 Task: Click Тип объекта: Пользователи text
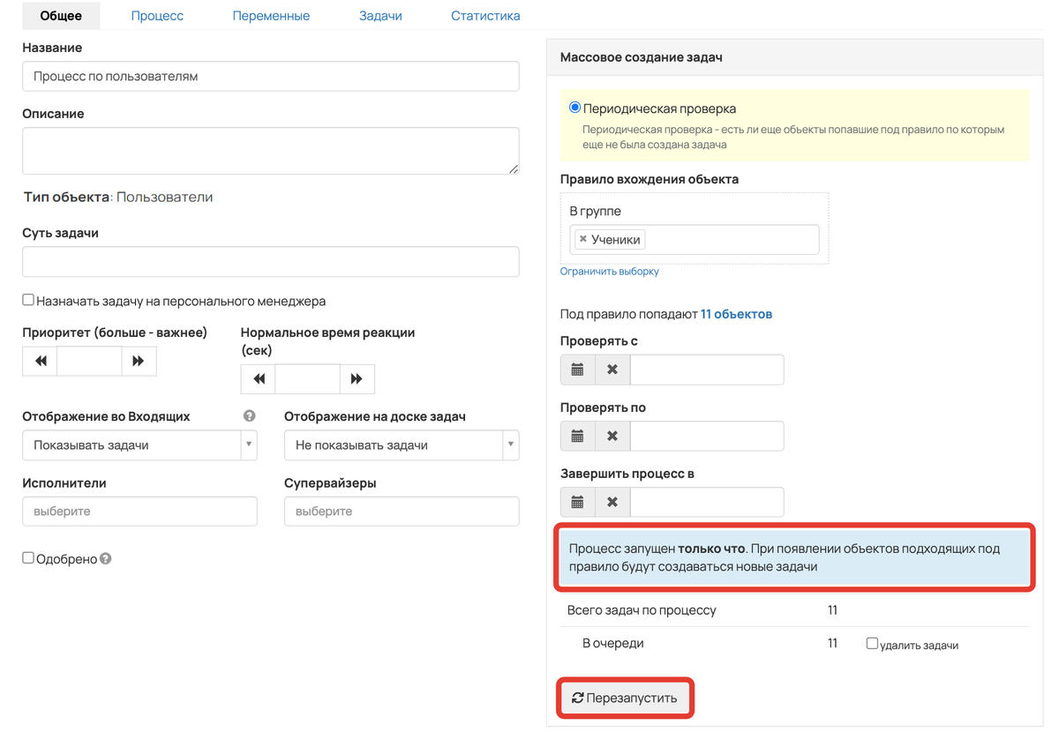[x=118, y=197]
